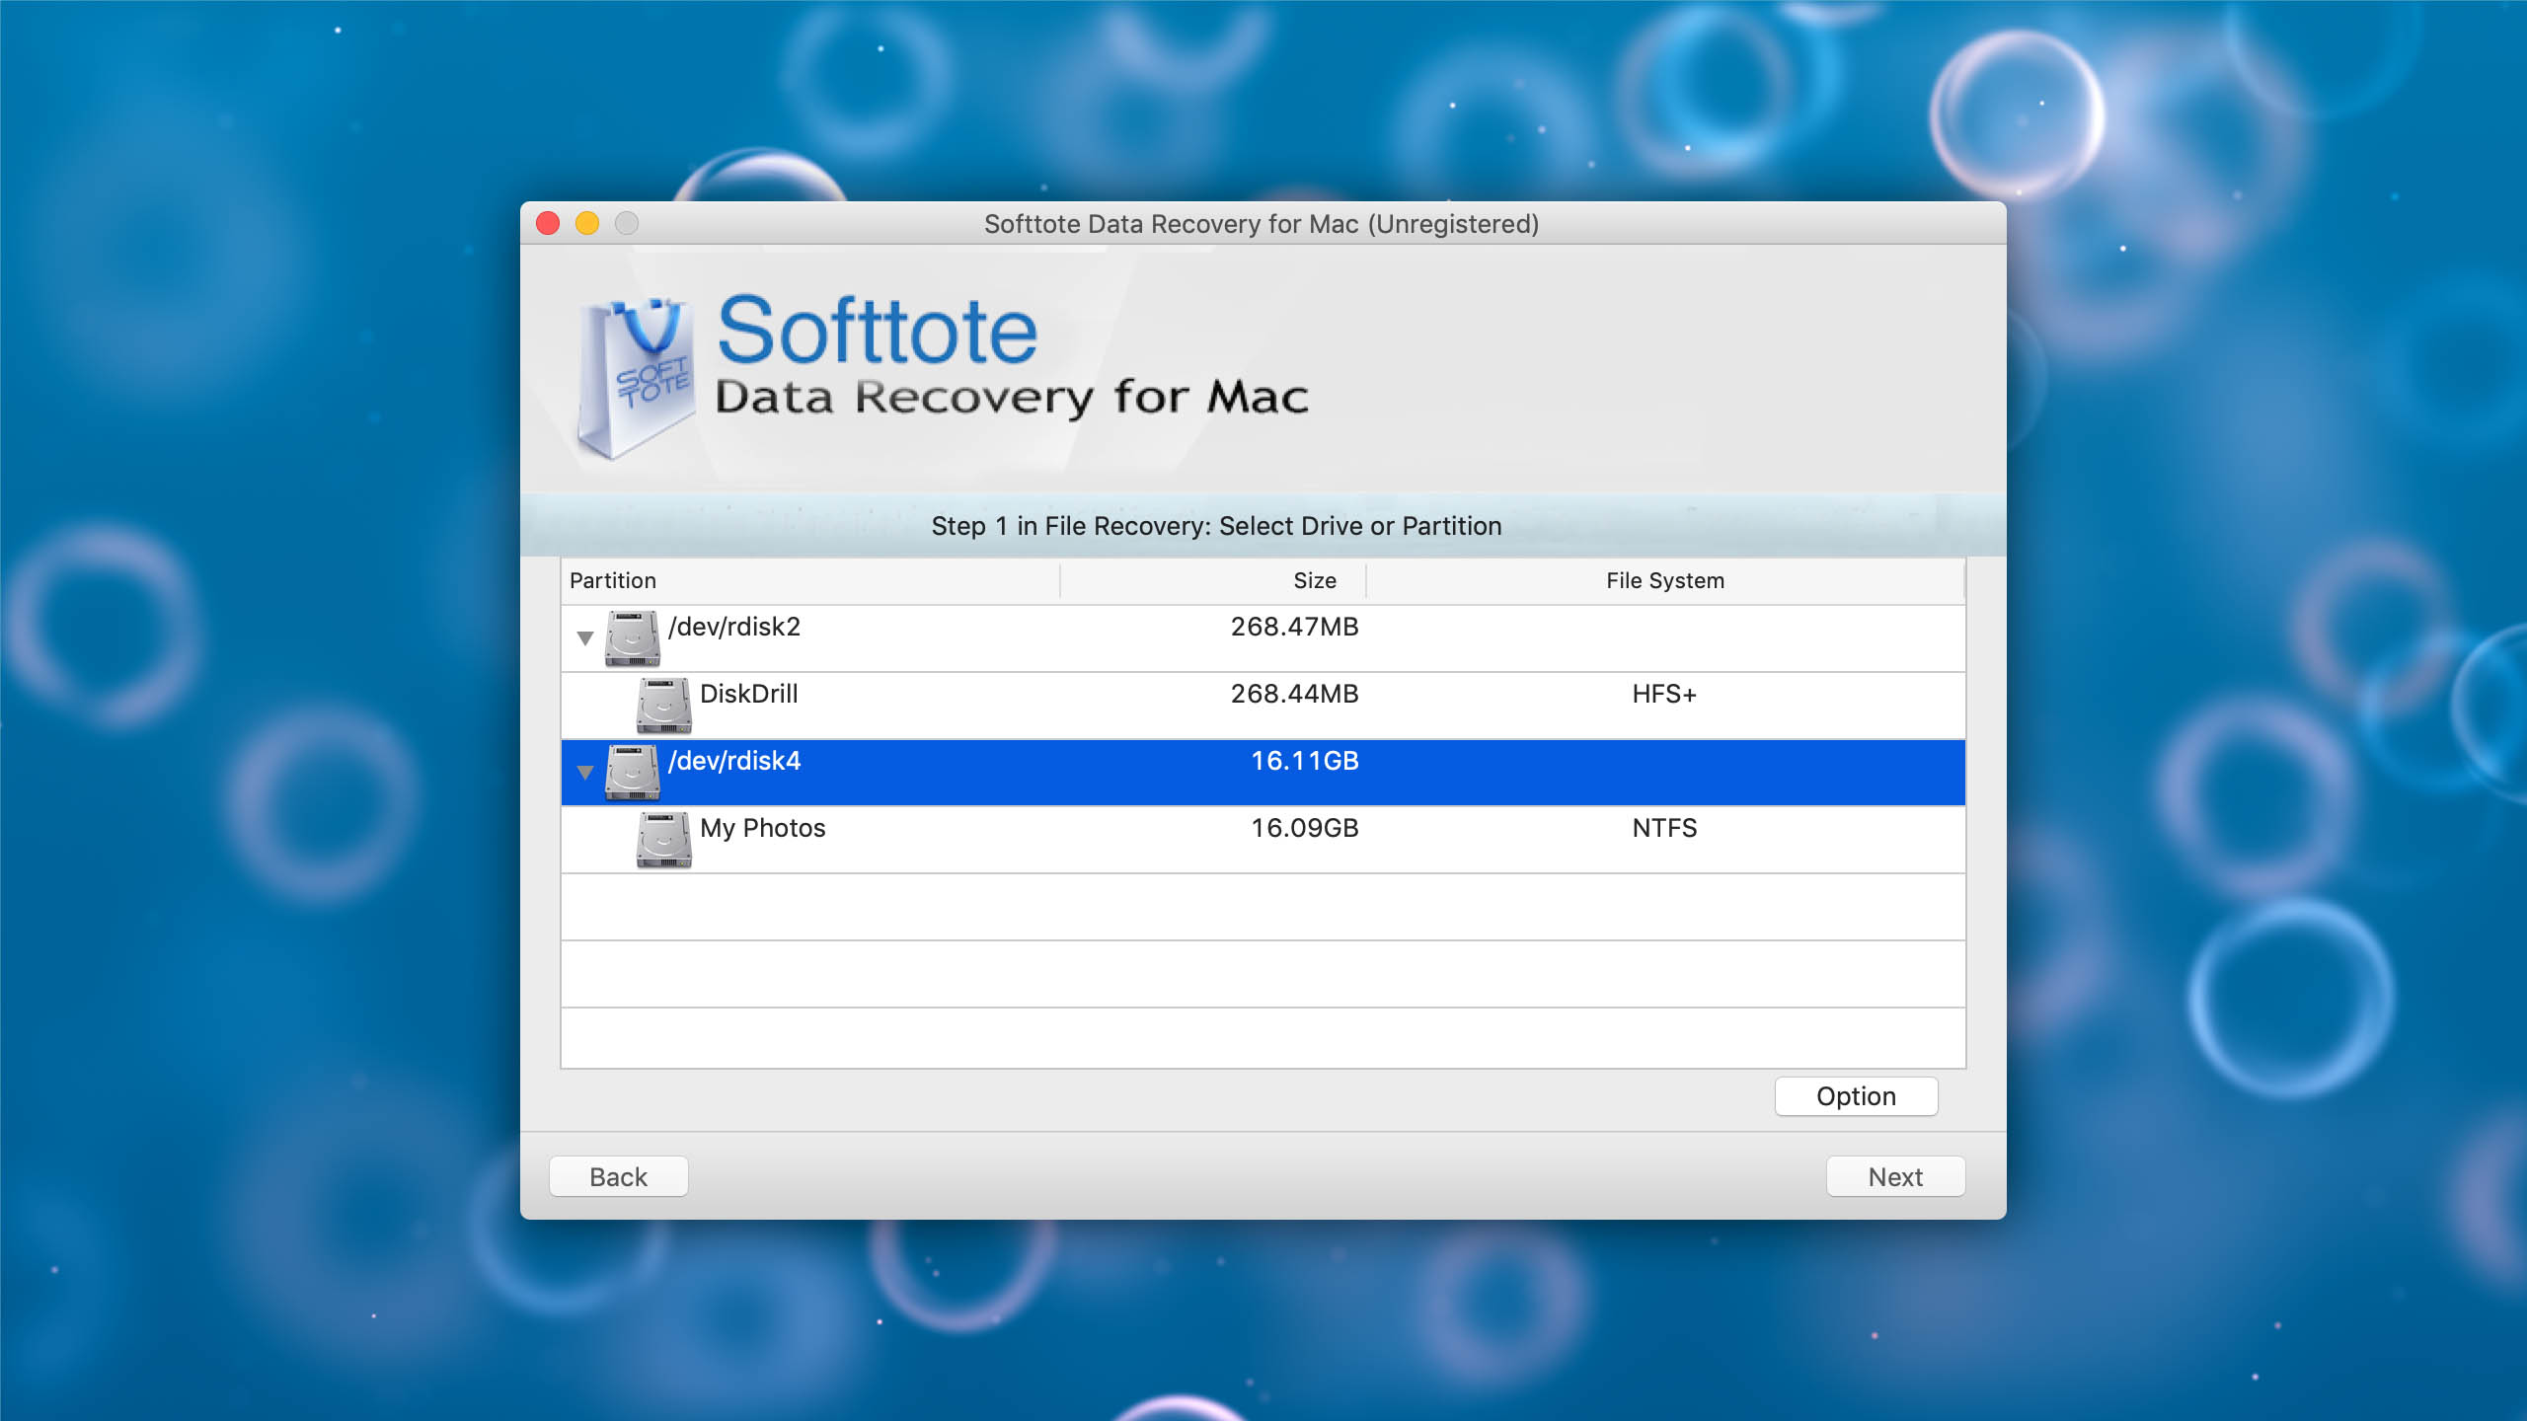Click the Step 1 in File Recovery heading
Image resolution: width=2527 pixels, height=1421 pixels.
[x=1216, y=526]
